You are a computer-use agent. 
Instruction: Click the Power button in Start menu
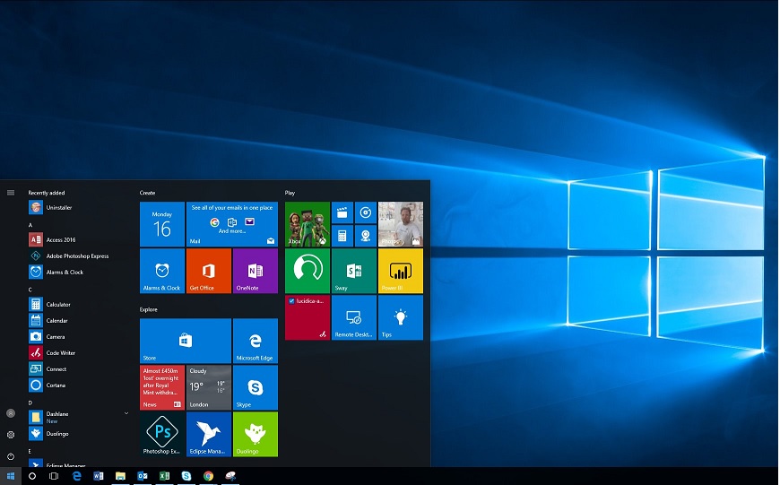(x=11, y=456)
